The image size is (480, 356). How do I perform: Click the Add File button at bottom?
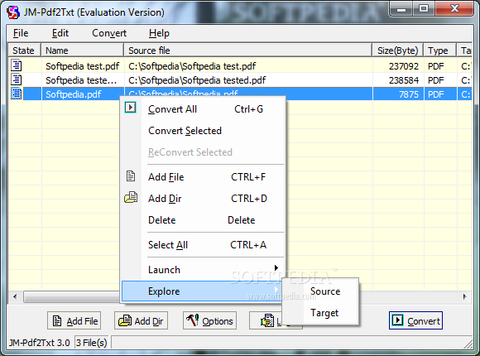74,320
